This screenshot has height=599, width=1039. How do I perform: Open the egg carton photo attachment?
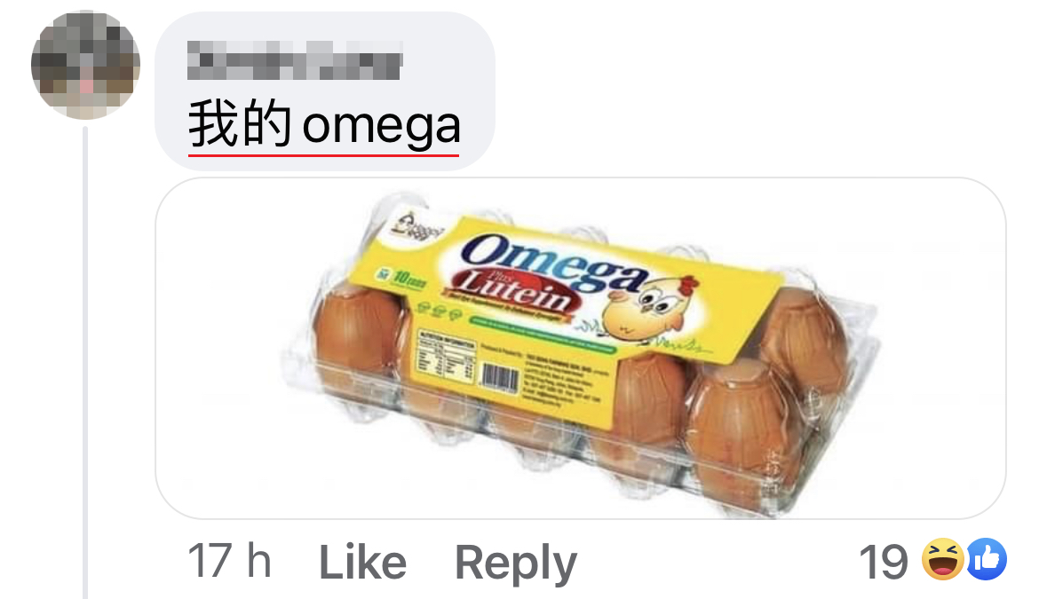[581, 348]
